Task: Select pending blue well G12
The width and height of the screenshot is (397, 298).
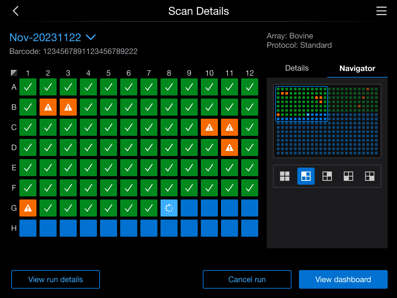Action: click(x=250, y=208)
